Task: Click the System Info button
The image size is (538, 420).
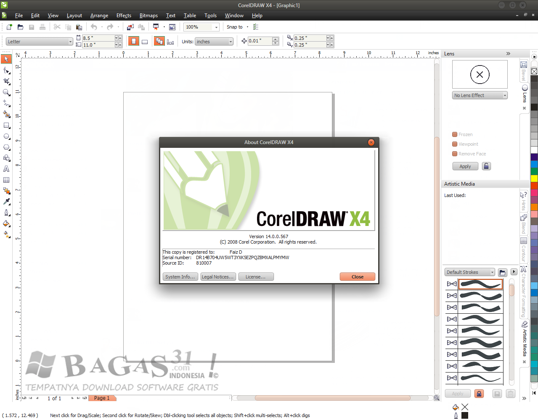Action: [x=180, y=277]
